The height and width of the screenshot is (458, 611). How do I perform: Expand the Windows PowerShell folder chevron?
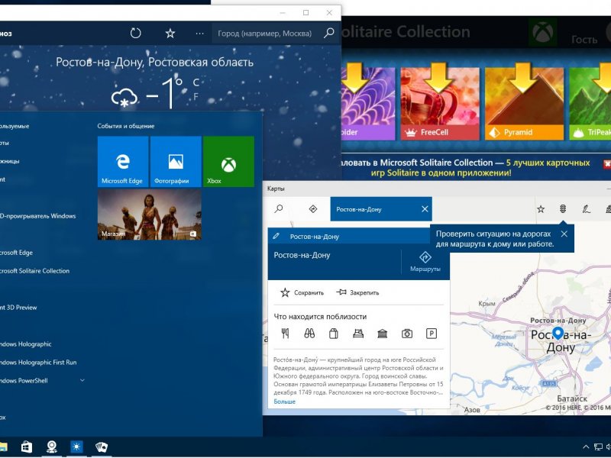[x=82, y=380]
